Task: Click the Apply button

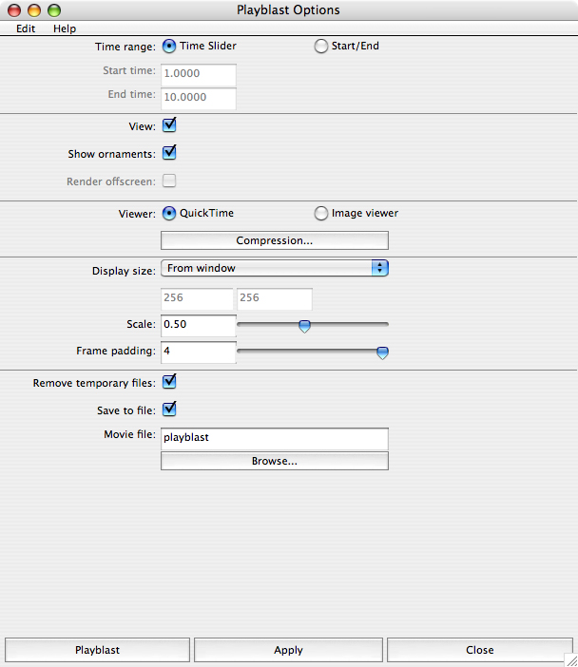Action: [x=288, y=650]
